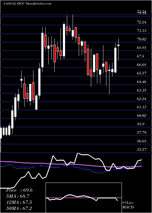Click the 63.35 price axis label
The image size is (152, 213).
tap(142, 90)
